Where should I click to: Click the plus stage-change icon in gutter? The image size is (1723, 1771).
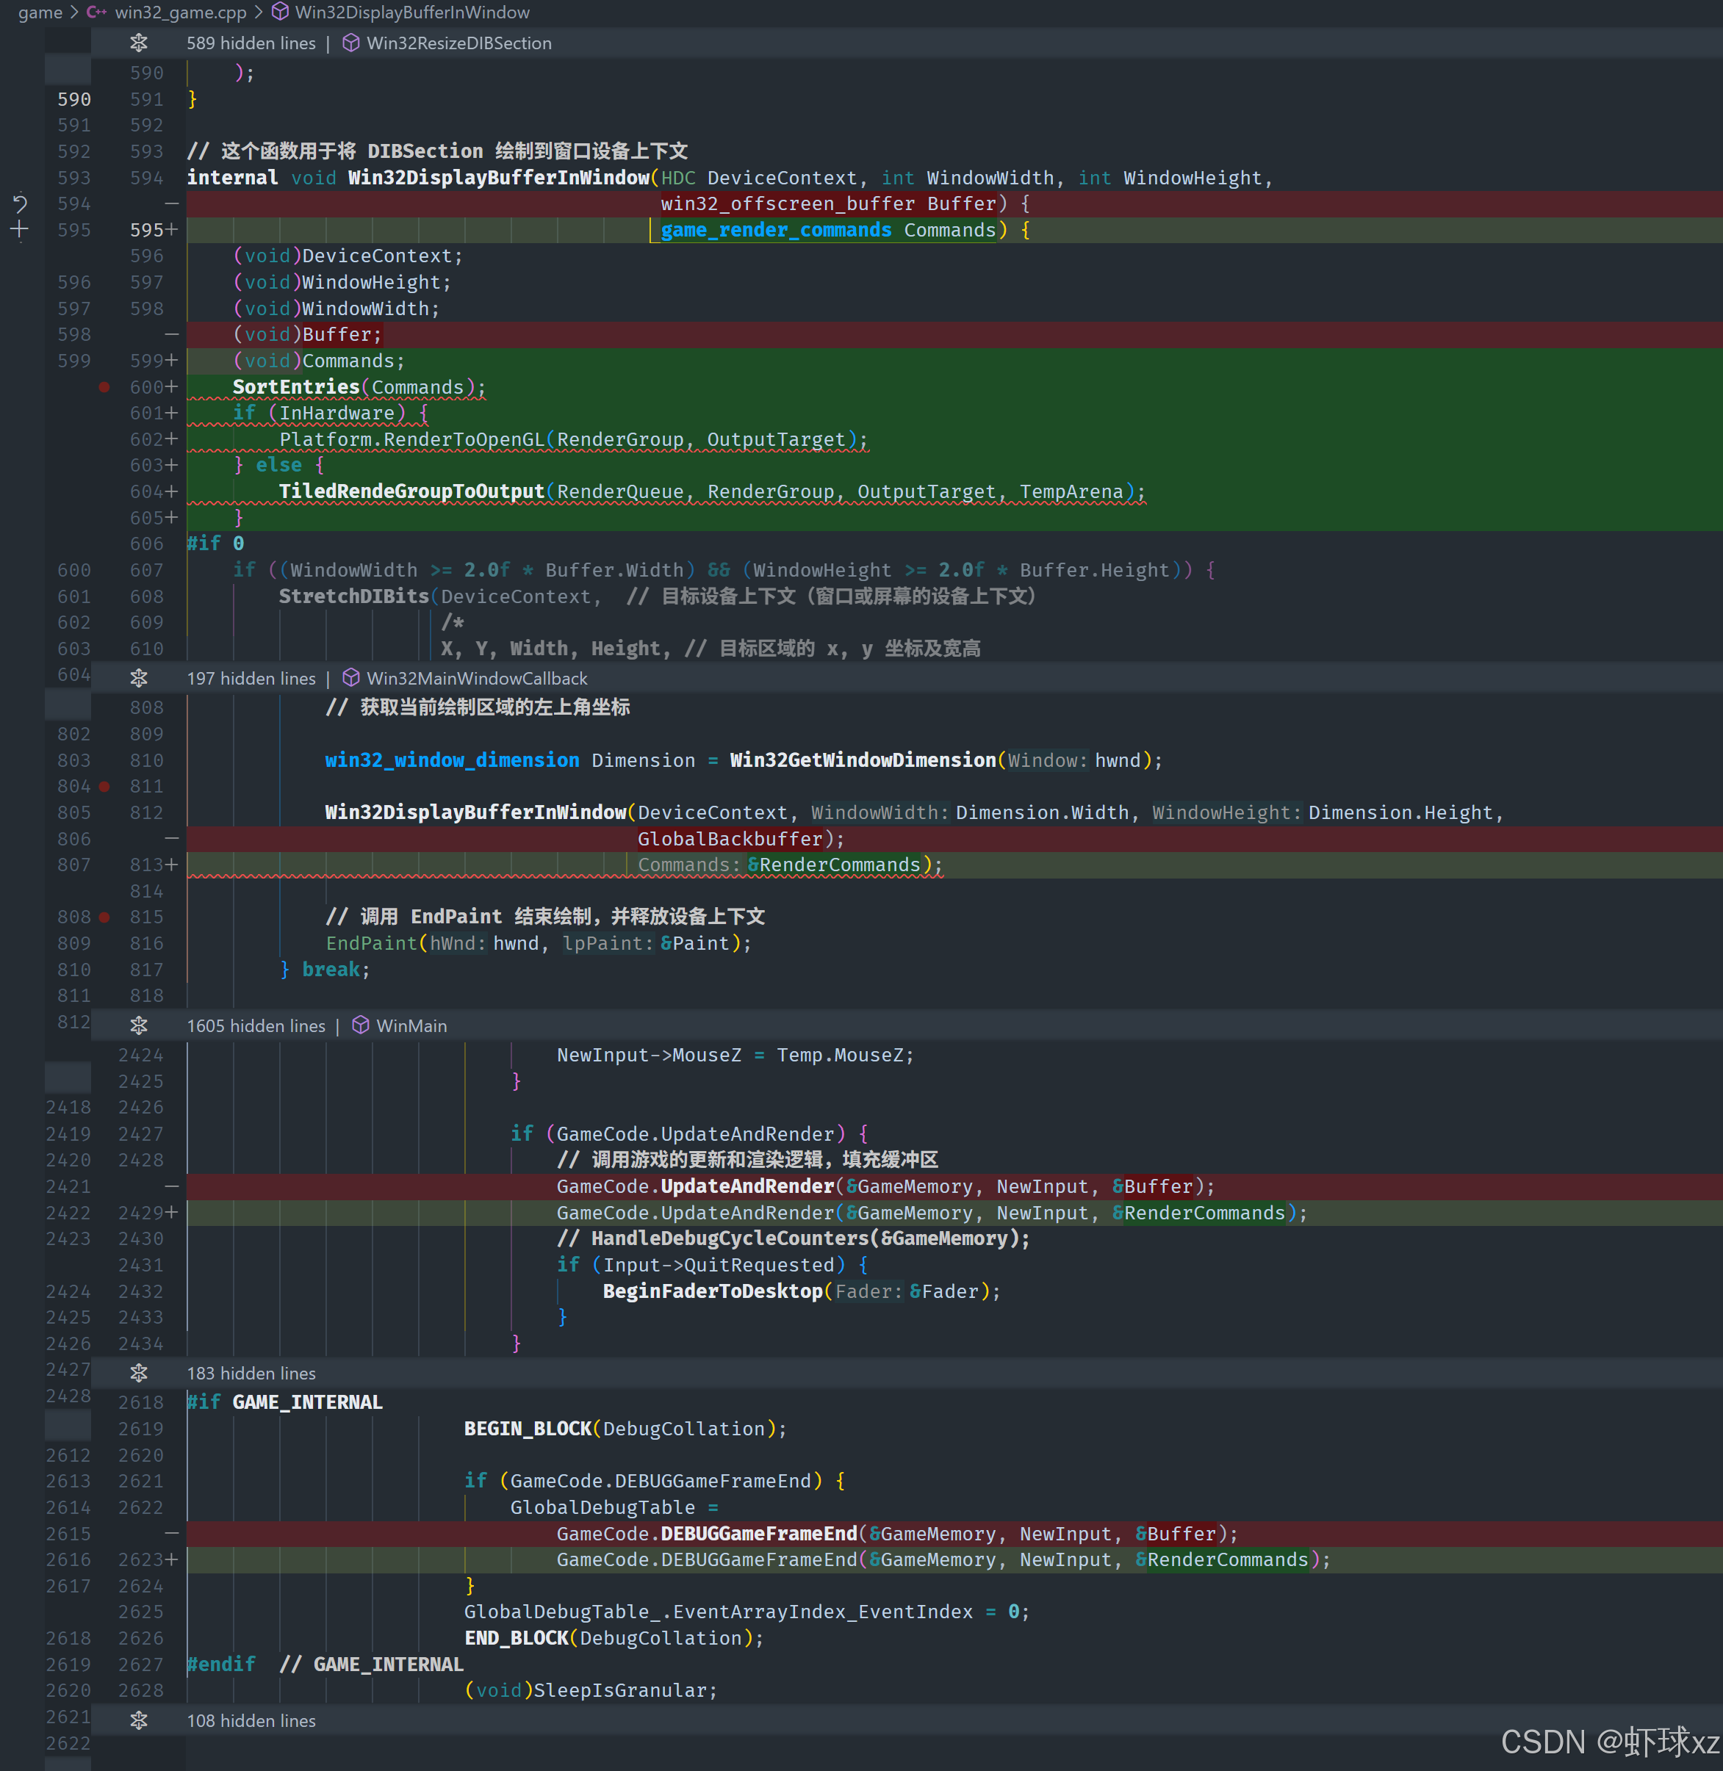pos(20,230)
